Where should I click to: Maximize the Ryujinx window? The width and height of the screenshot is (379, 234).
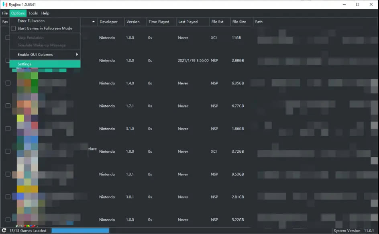[357, 4]
